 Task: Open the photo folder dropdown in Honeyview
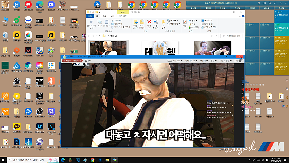pos(225,61)
